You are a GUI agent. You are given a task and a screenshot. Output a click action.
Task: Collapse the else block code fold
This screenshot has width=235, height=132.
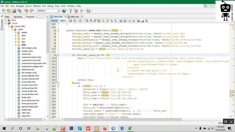point(58,83)
